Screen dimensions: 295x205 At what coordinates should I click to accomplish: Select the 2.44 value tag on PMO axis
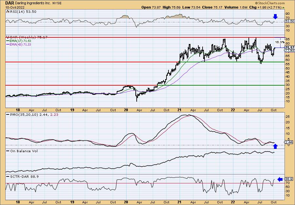pos(289,142)
